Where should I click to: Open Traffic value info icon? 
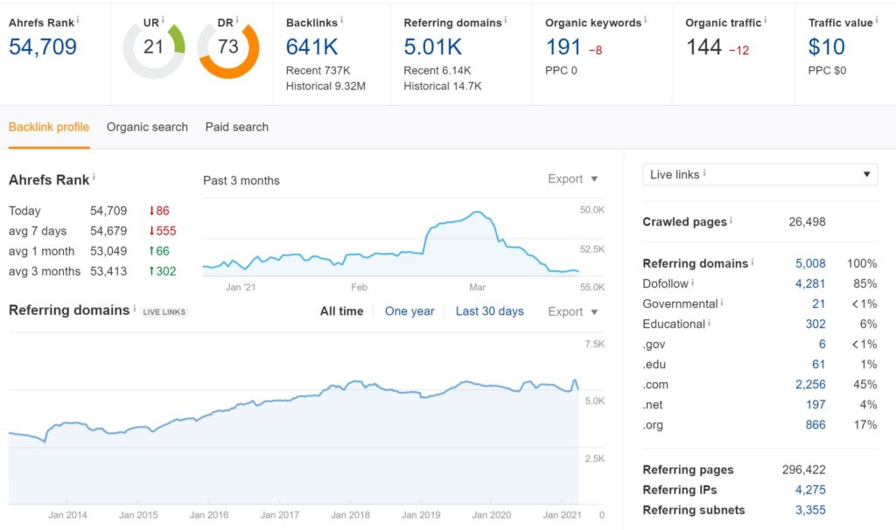click(877, 20)
